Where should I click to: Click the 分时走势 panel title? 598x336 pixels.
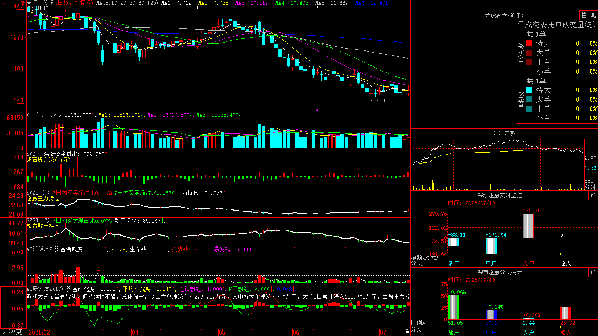click(x=504, y=133)
